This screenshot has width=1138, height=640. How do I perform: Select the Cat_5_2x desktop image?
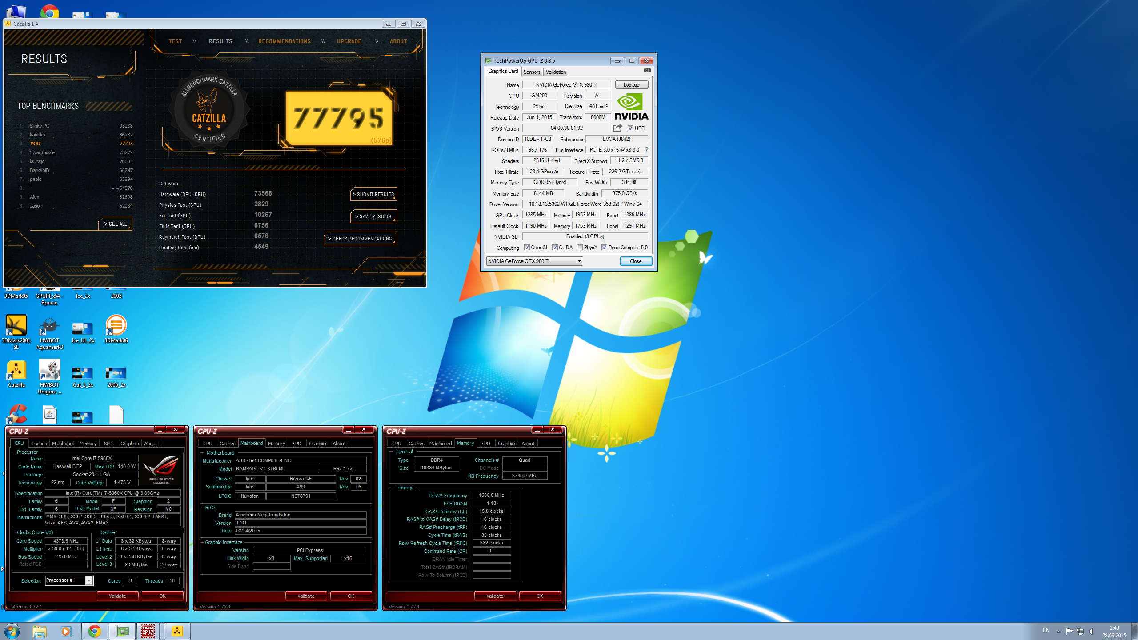coord(83,376)
